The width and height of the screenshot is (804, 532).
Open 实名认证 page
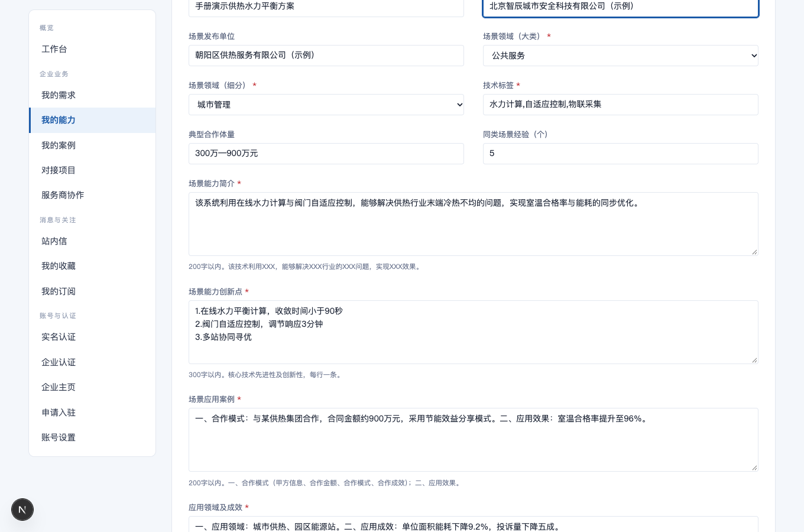[92, 337]
